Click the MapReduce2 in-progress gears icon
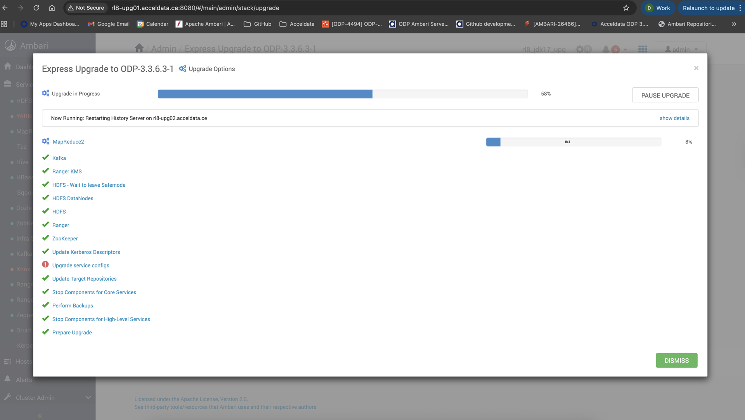This screenshot has width=745, height=420. (45, 141)
